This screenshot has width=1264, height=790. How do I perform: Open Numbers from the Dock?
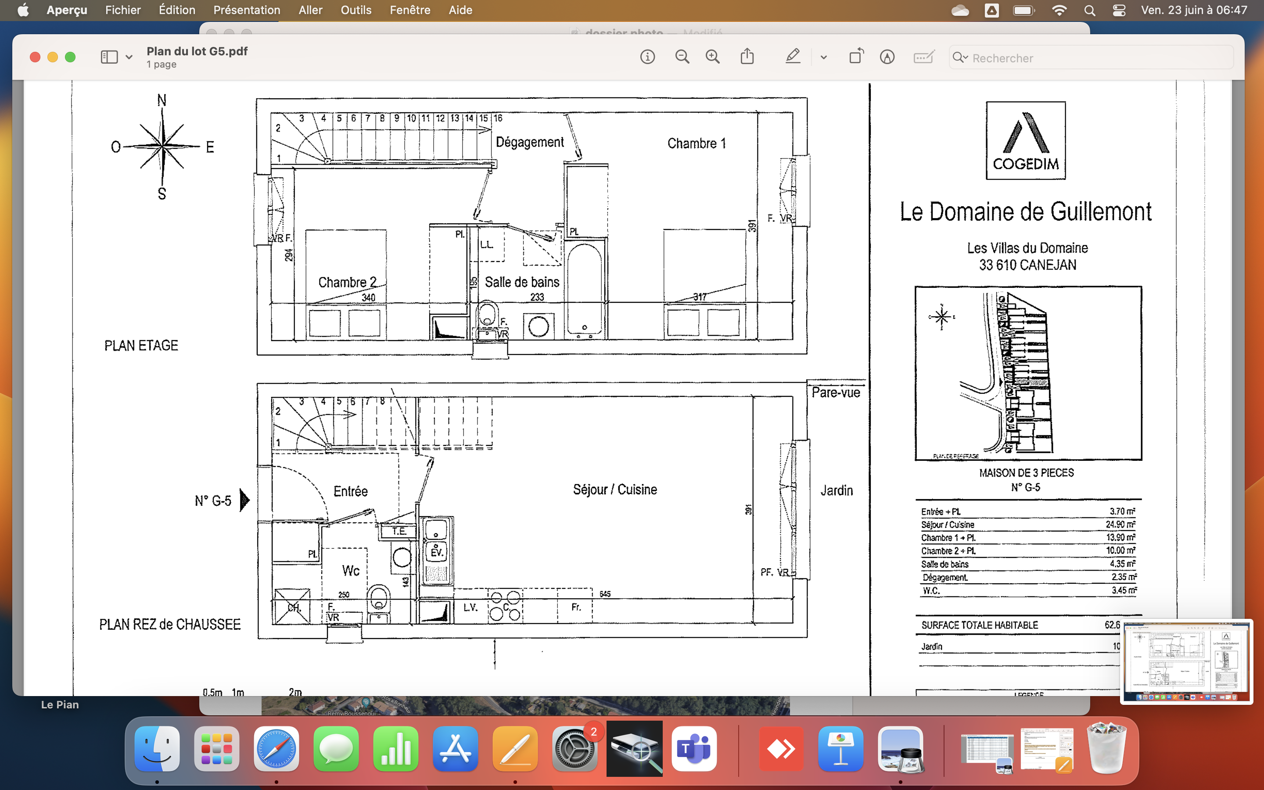coord(395,749)
